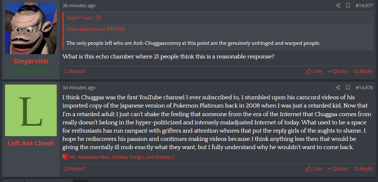This screenshot has height=182, width=378.
Task: Open the Gingervitis monkey avatar
Action: (31, 28)
